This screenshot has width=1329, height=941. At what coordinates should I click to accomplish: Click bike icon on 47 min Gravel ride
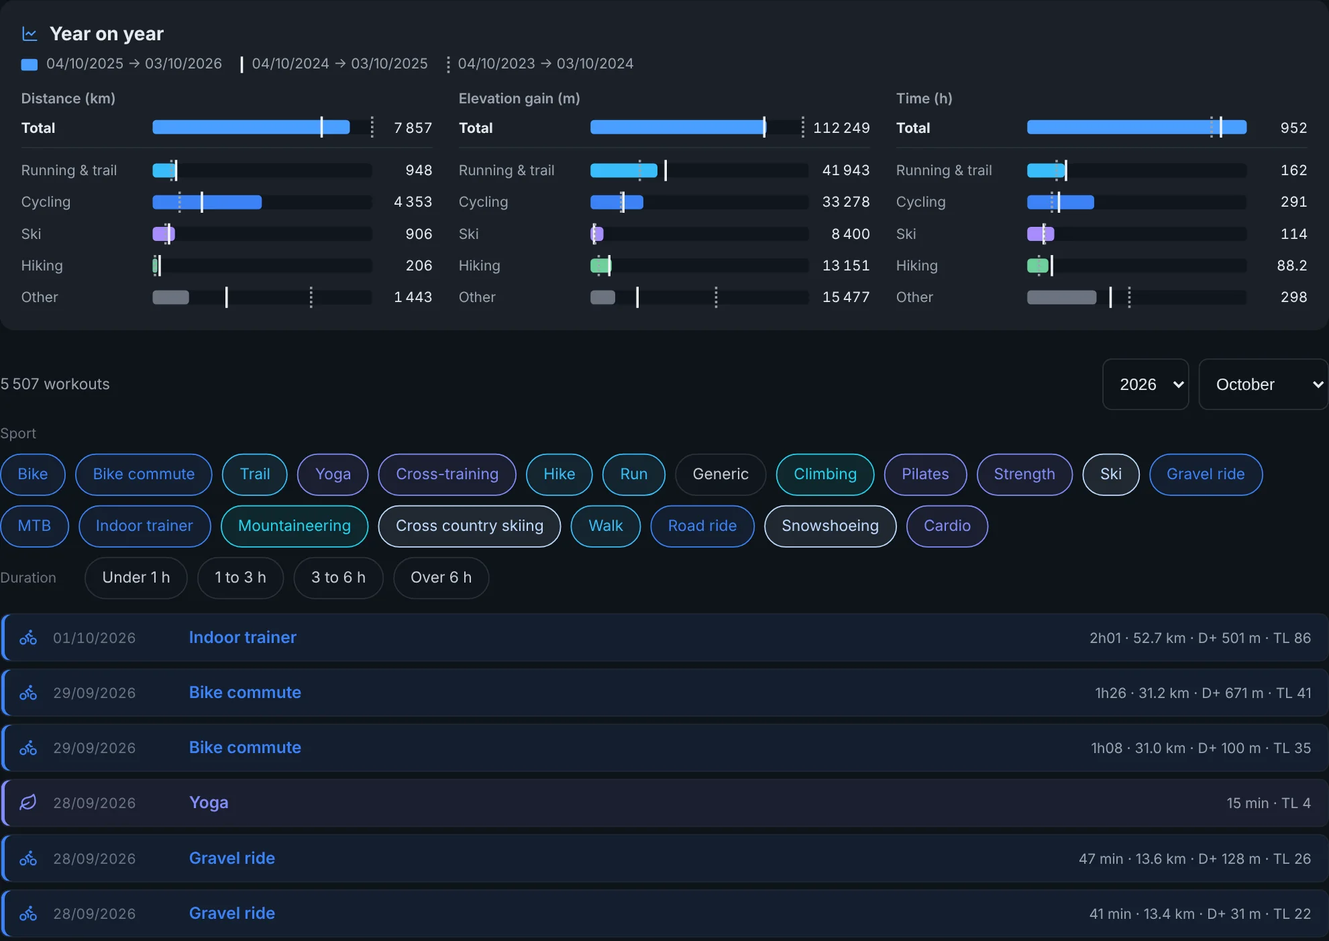coord(28,858)
